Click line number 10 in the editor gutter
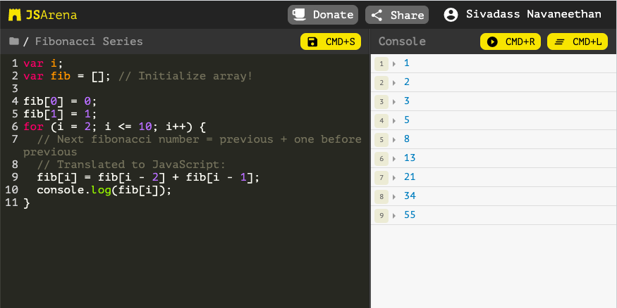The height and width of the screenshot is (308, 617). pyautogui.click(x=11, y=190)
